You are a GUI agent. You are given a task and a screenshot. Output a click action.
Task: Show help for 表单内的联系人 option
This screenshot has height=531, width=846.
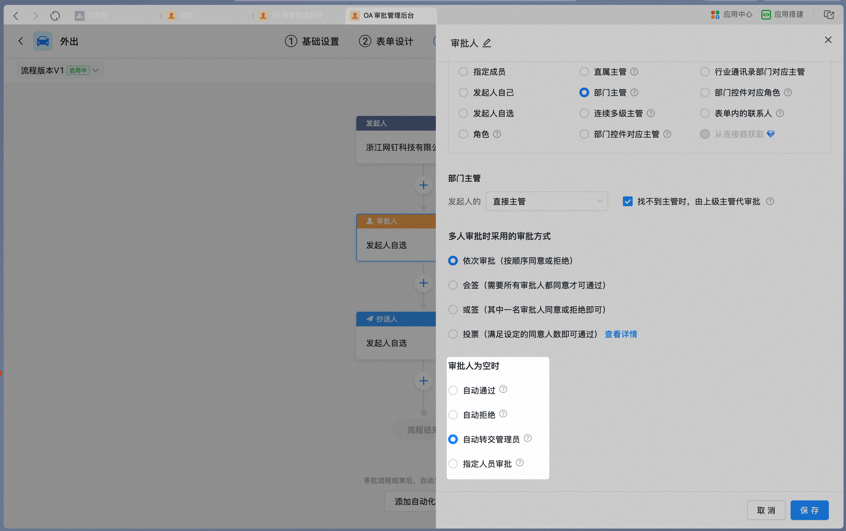(780, 113)
